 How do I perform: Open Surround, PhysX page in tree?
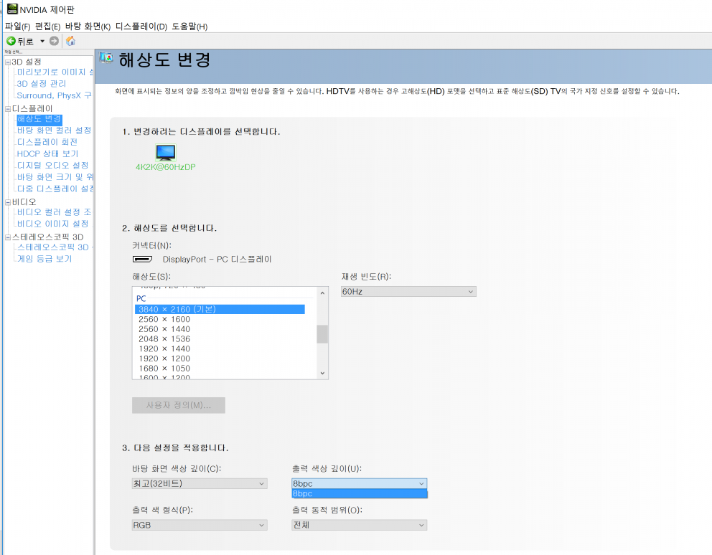point(54,95)
